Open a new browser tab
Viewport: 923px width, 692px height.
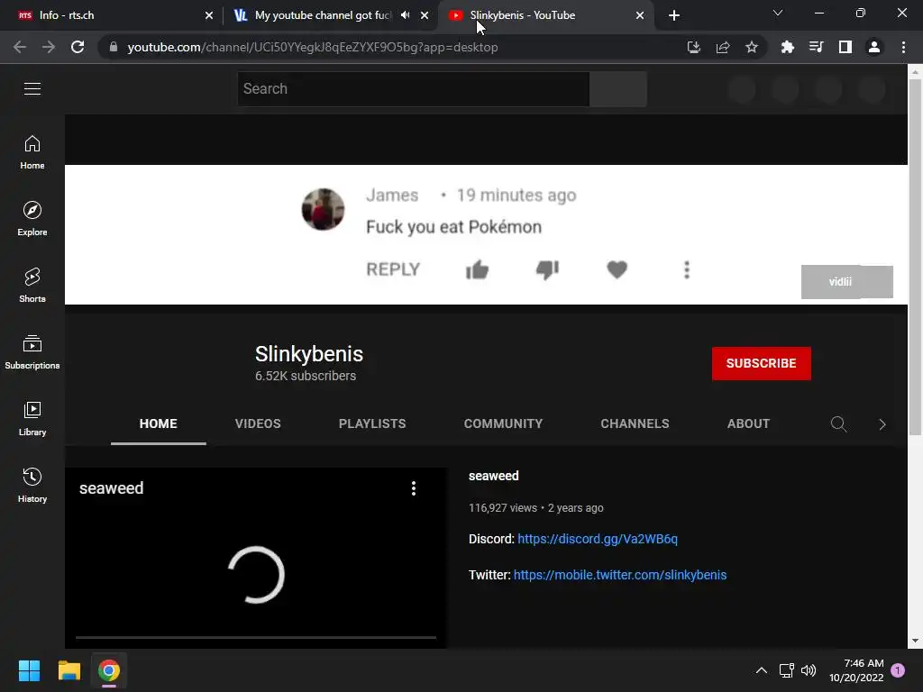pyautogui.click(x=674, y=15)
